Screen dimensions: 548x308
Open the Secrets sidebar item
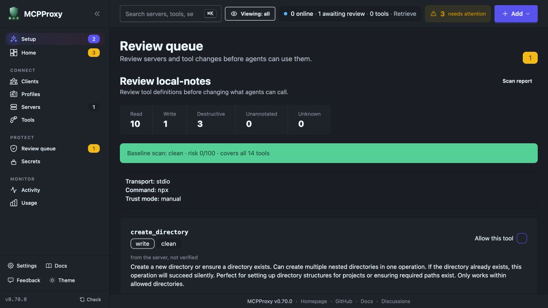point(55,161)
